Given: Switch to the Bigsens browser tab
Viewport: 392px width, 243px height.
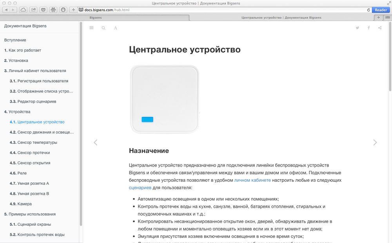Looking at the screenshot, I should point(95,17).
